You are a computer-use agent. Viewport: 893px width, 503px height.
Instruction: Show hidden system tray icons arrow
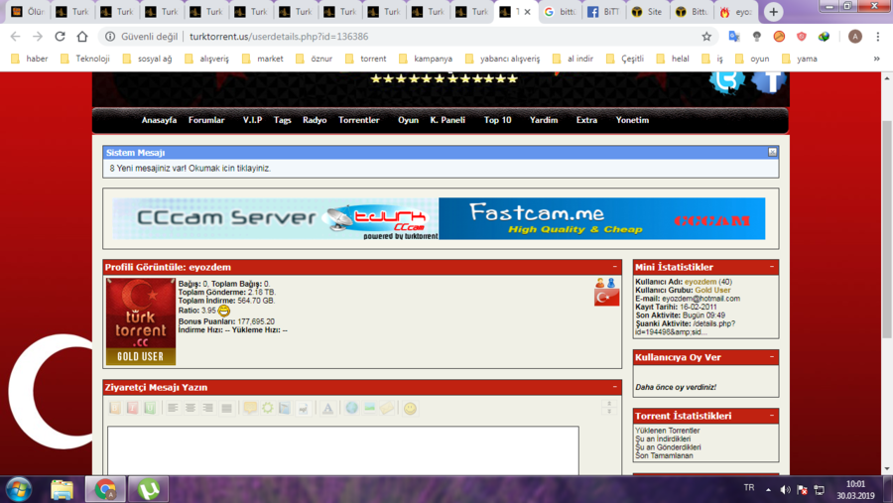(x=768, y=489)
